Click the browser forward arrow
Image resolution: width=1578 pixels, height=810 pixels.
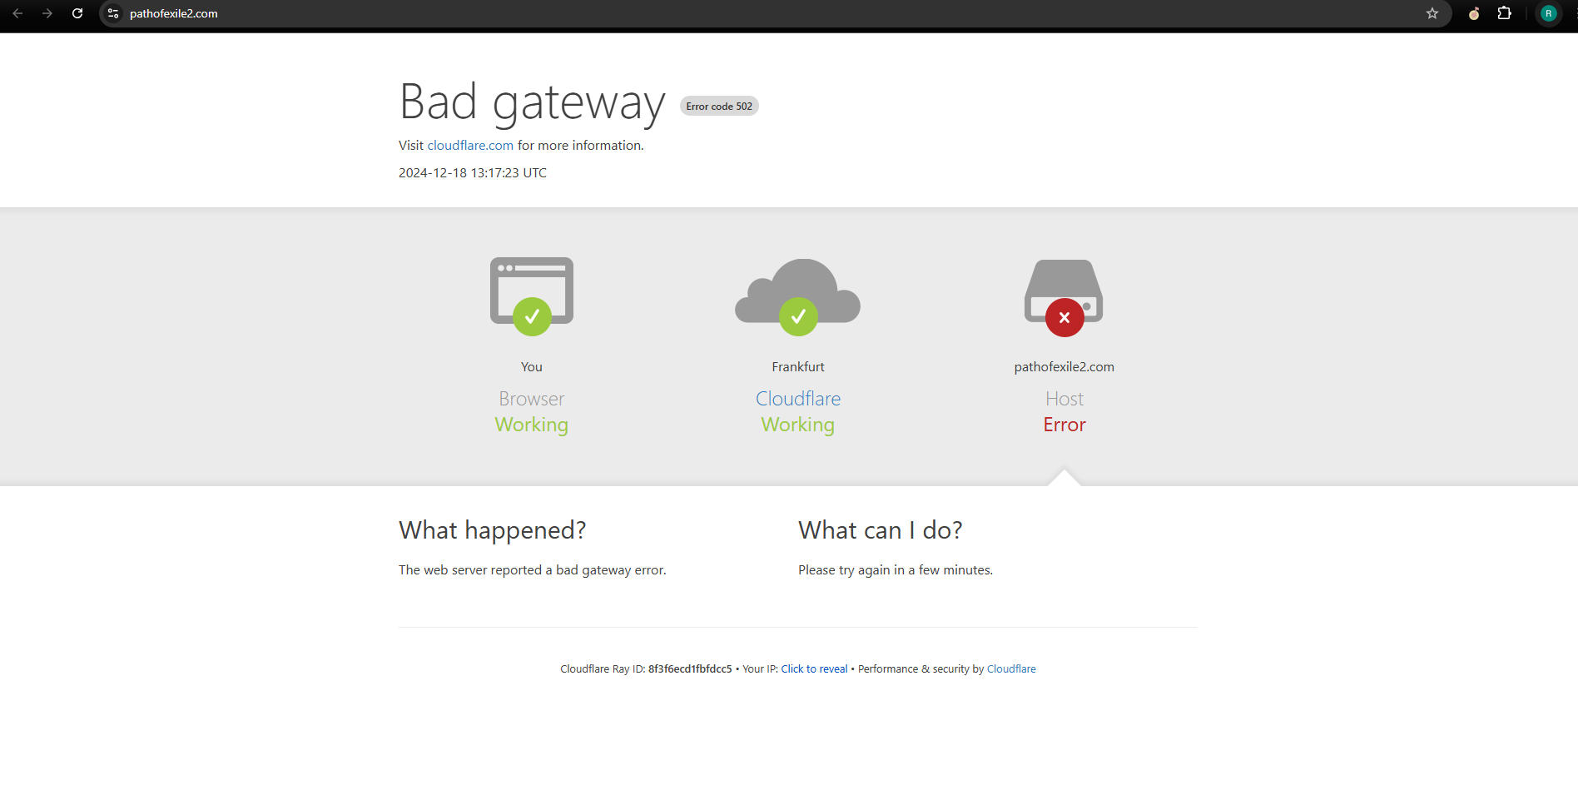click(x=47, y=13)
